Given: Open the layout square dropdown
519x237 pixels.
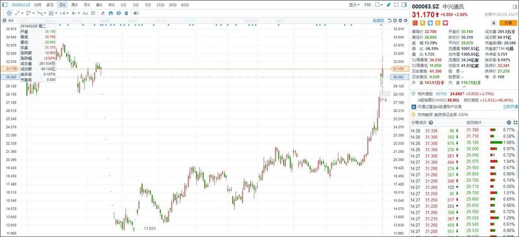Looking at the screenshot, I should point(379,5).
